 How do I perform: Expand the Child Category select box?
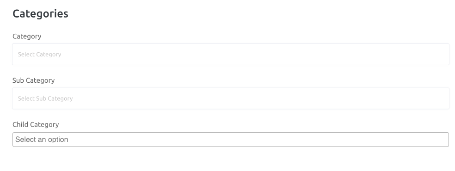[x=231, y=140]
